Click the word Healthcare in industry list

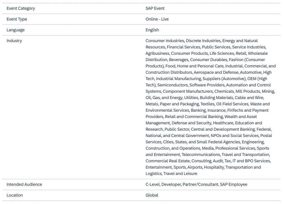coord(223,123)
